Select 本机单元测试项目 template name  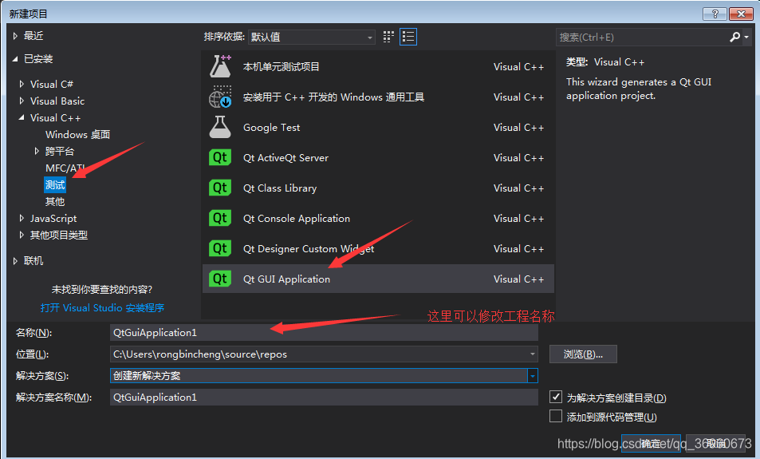click(x=282, y=66)
